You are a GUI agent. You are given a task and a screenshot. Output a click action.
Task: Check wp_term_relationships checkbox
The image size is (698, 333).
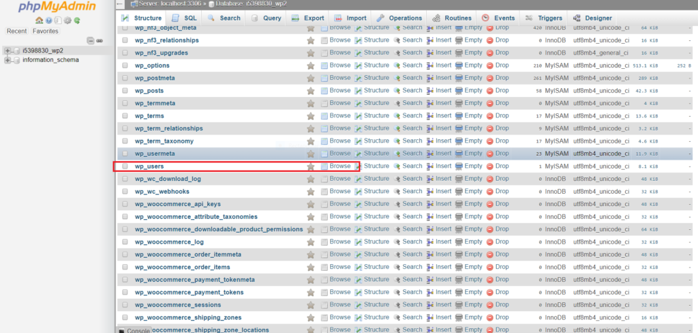click(125, 128)
